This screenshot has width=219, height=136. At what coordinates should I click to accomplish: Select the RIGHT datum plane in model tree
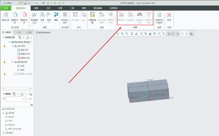pos(10,117)
